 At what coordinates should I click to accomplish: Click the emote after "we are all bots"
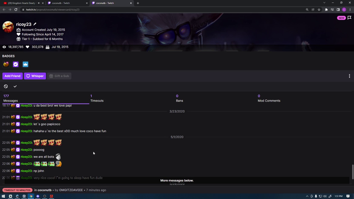coord(58,156)
